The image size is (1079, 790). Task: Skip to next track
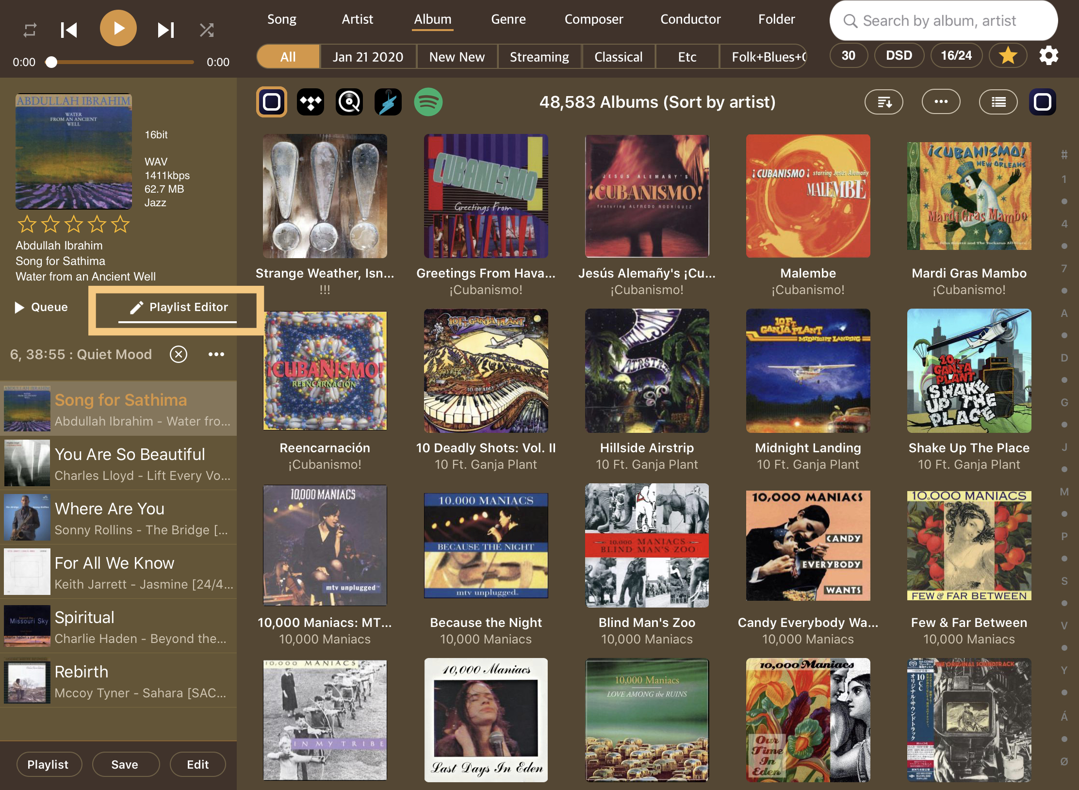(166, 30)
